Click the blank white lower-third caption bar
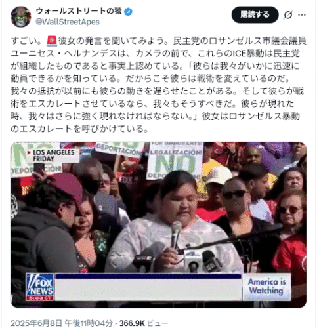319x328 pixels. 148,287
